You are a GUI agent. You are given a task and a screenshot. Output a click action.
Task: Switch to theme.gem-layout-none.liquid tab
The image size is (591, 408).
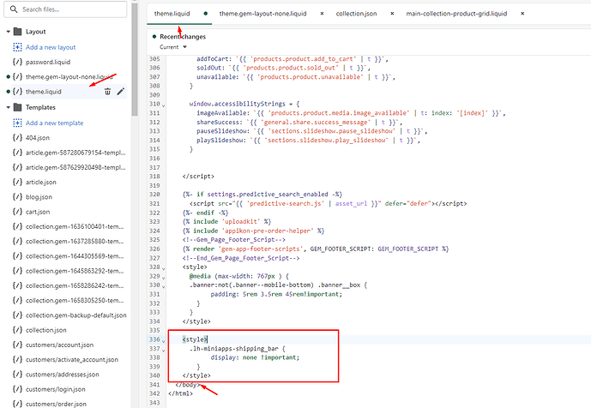(262, 14)
